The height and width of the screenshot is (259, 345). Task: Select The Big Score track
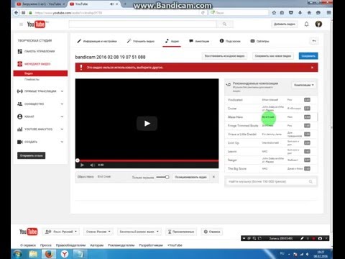pyautogui.click(x=271, y=168)
